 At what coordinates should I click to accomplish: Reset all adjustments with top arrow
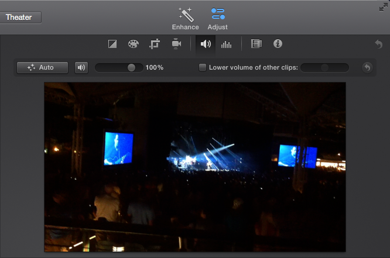[x=378, y=44]
